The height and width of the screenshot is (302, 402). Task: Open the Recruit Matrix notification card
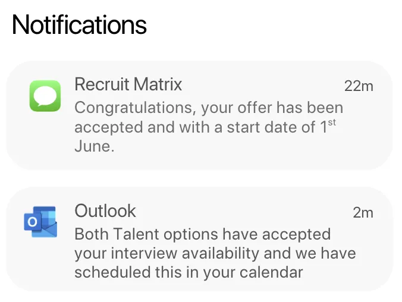(199, 115)
